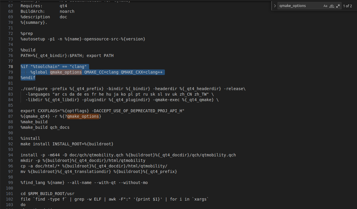Image resolution: width=357 pixels, height=209 pixels.
Task: Click the 'mkdir -p %{buildroot}' line
Action: (83, 160)
